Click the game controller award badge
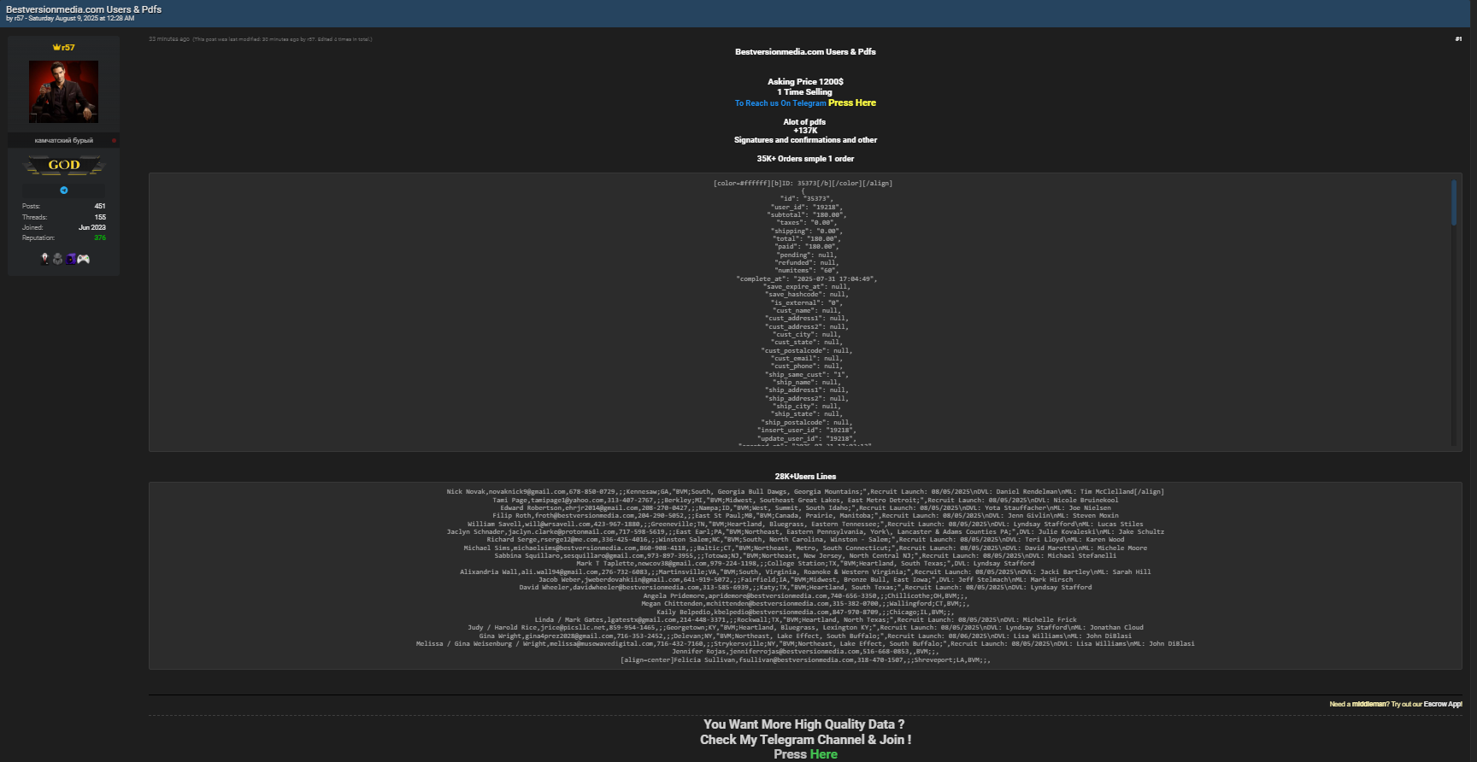This screenshot has width=1477, height=762. point(84,259)
